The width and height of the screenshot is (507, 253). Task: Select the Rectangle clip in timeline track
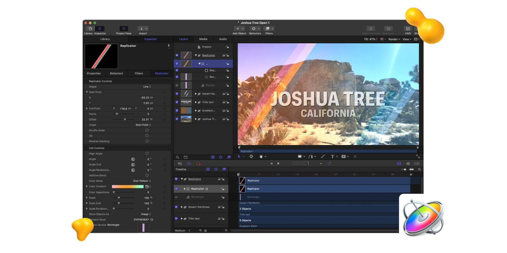[319, 197]
